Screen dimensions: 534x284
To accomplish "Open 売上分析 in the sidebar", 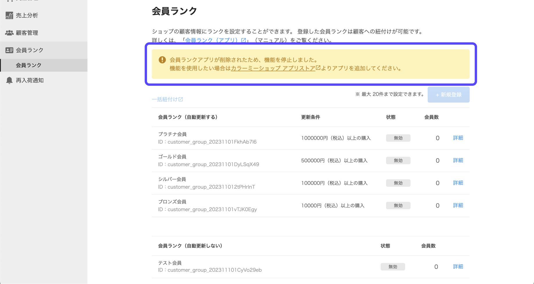I will [27, 15].
